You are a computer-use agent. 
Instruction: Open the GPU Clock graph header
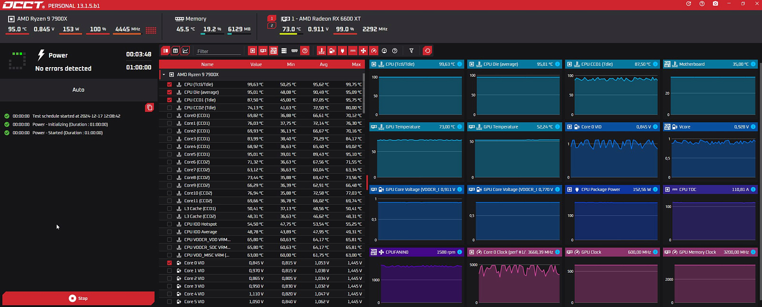pyautogui.click(x=612, y=252)
